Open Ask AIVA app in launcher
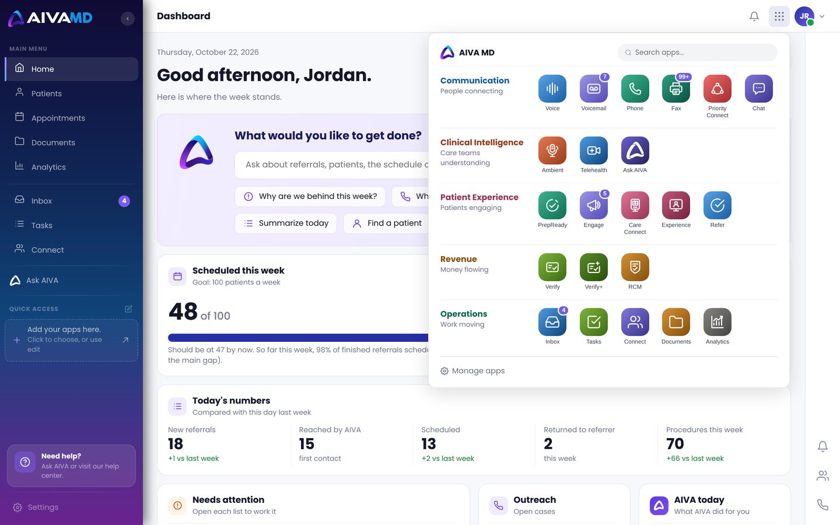This screenshot has width=840, height=525. pyautogui.click(x=635, y=150)
